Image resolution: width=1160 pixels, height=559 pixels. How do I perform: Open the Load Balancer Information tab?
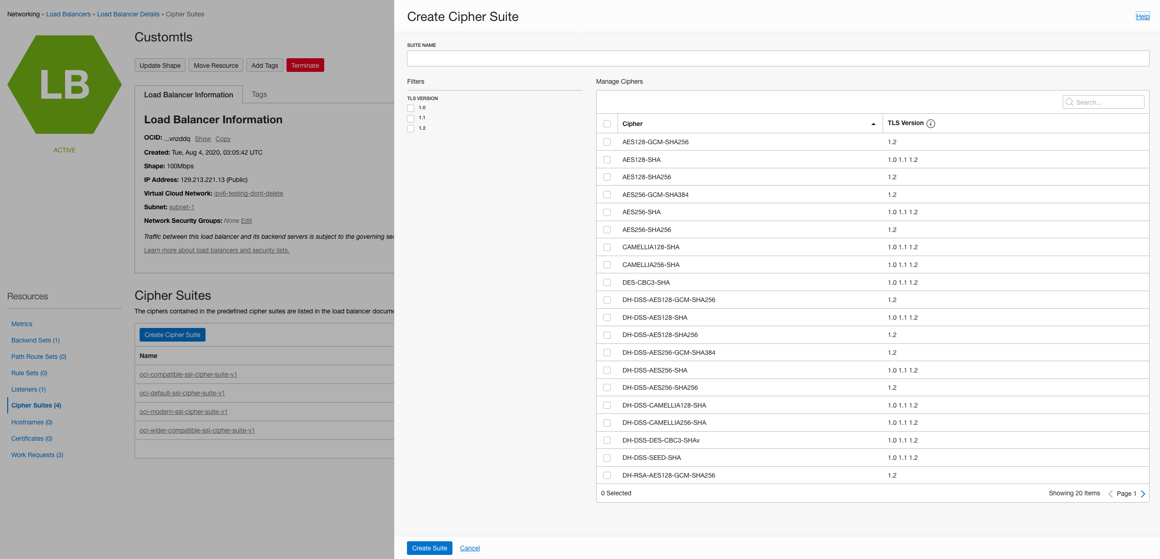[189, 95]
